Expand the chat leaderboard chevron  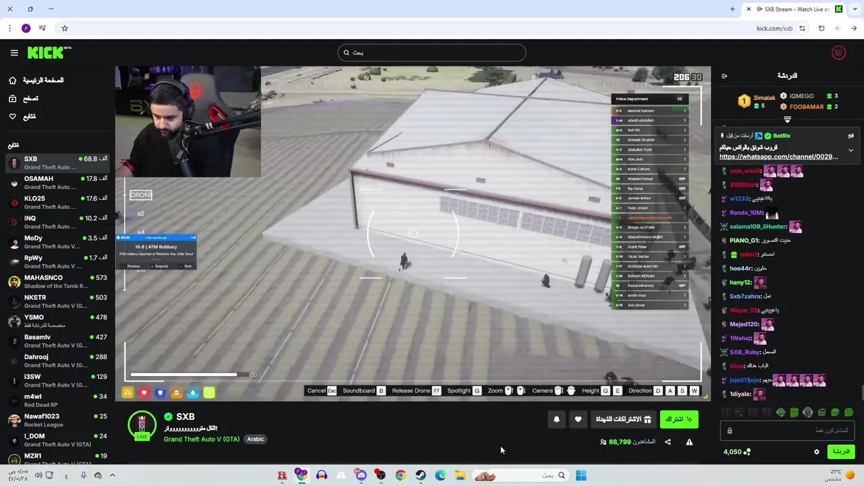(787, 119)
